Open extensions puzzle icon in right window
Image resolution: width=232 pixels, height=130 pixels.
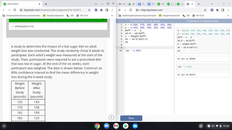click(217, 10)
